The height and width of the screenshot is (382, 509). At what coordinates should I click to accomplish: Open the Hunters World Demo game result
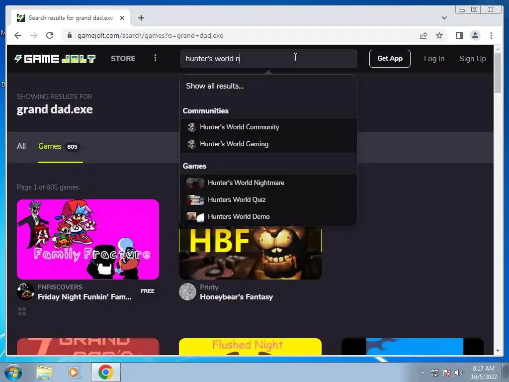click(x=268, y=216)
